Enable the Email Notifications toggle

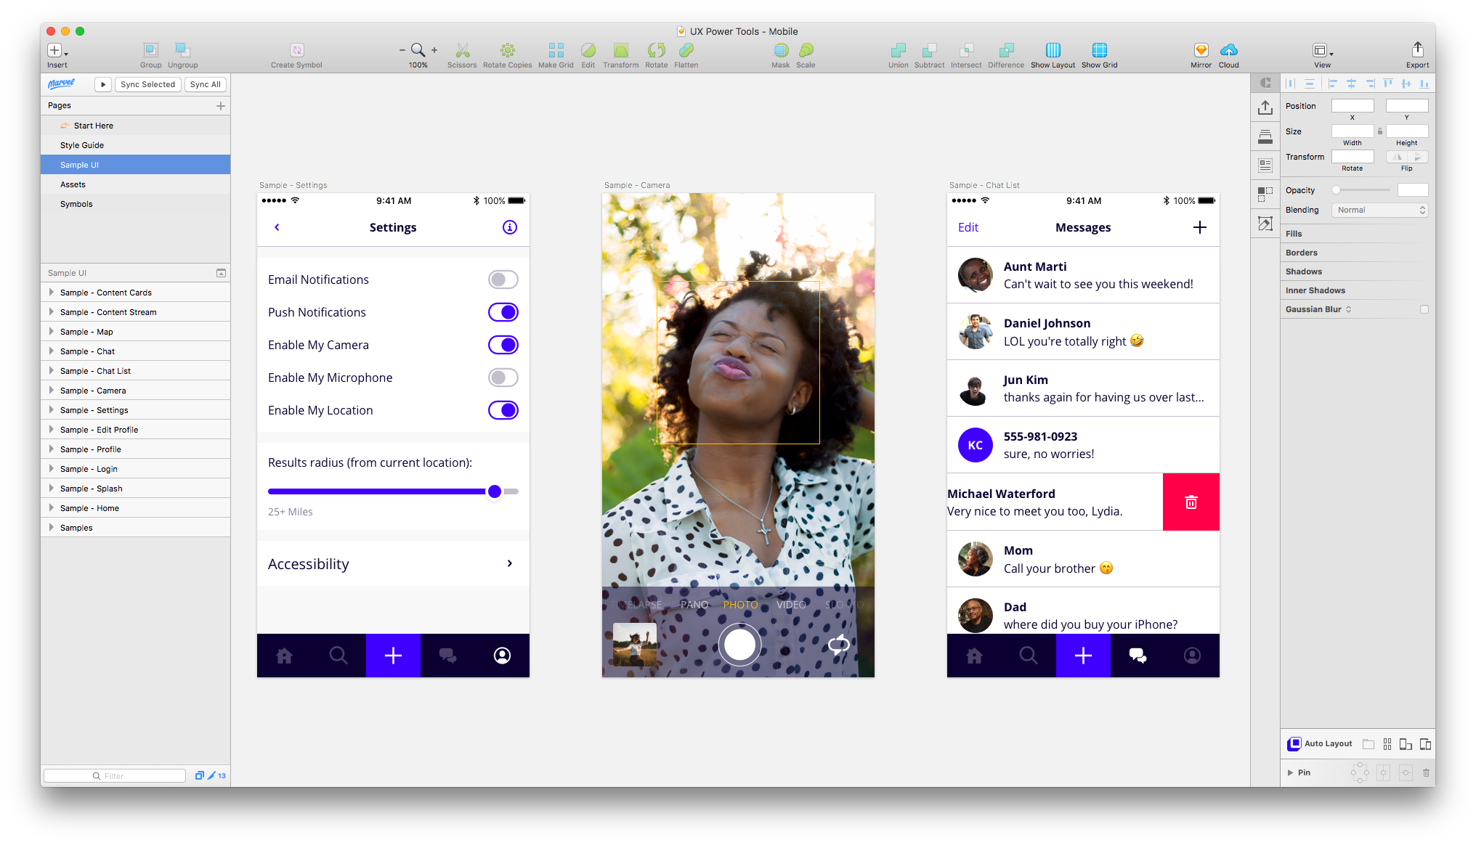pyautogui.click(x=503, y=279)
